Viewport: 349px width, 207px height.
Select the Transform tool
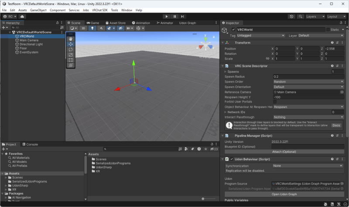click(71, 65)
